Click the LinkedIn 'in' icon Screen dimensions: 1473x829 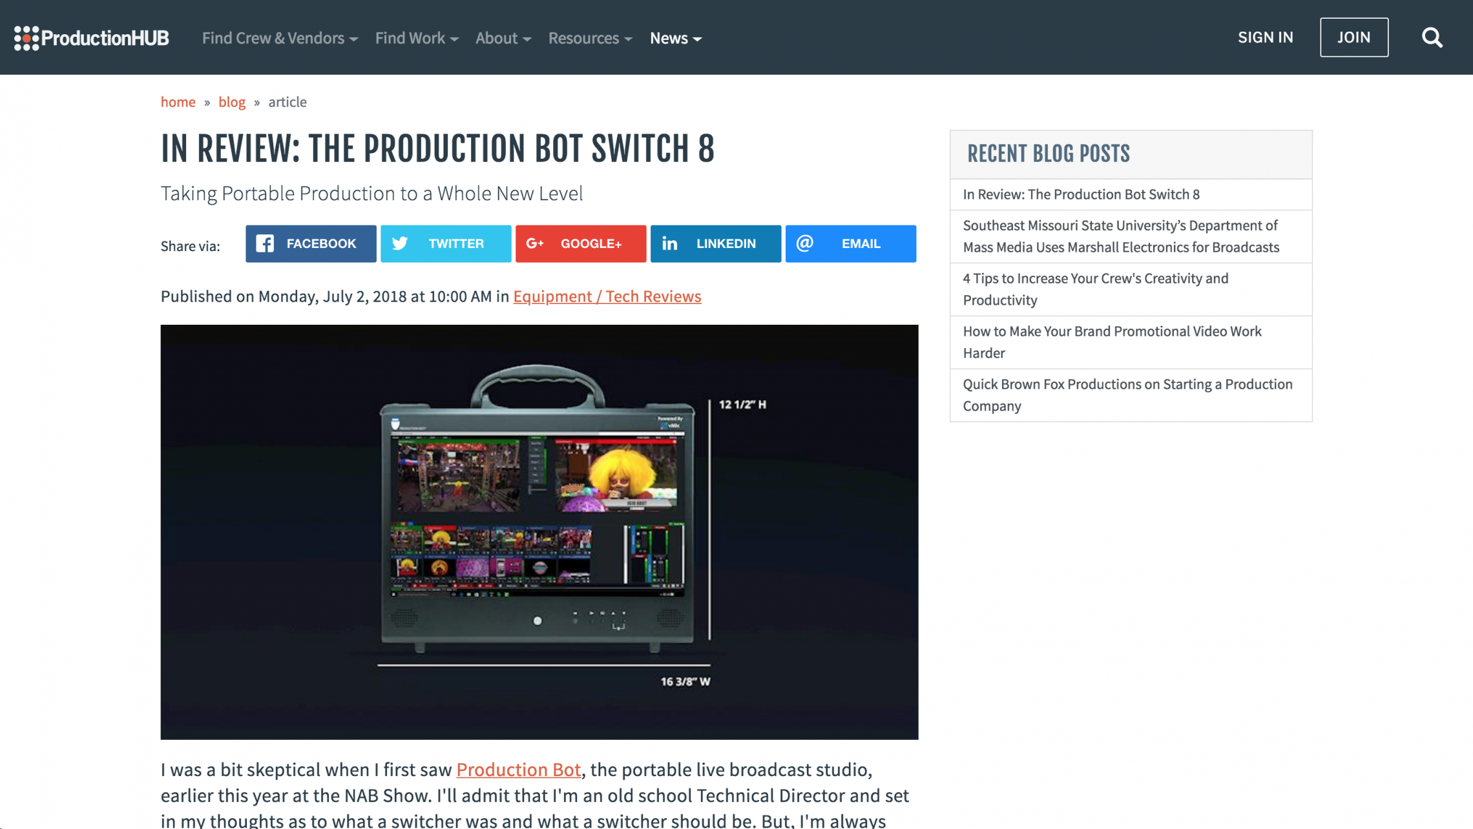pyautogui.click(x=669, y=243)
